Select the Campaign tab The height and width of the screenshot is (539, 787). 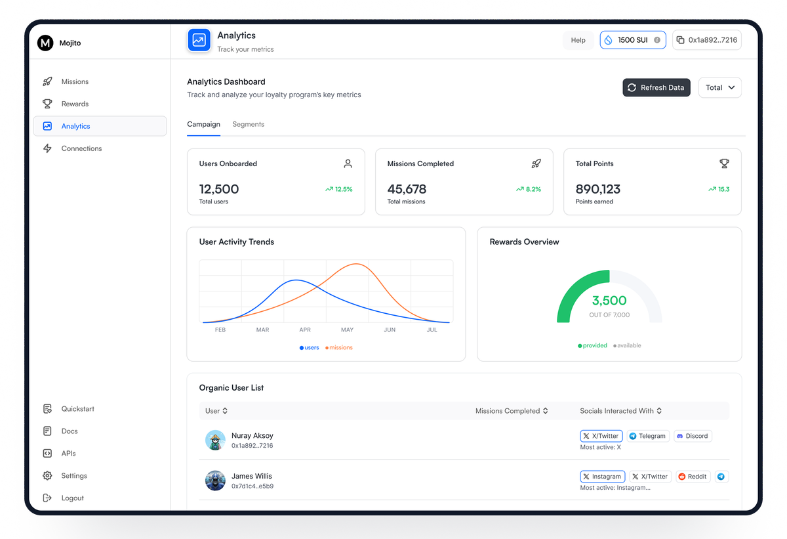pyautogui.click(x=203, y=124)
